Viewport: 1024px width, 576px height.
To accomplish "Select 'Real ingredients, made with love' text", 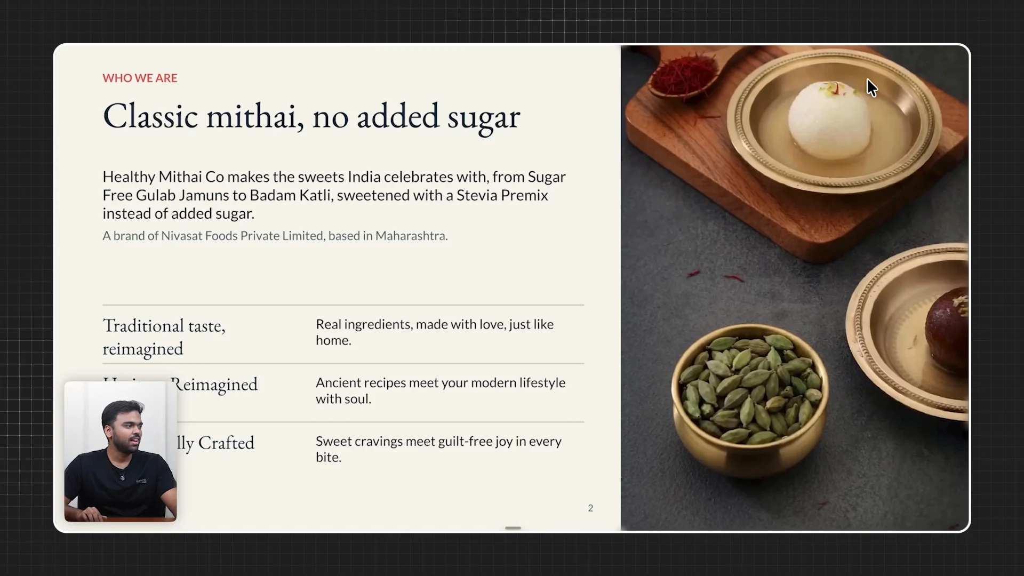I will click(435, 332).
